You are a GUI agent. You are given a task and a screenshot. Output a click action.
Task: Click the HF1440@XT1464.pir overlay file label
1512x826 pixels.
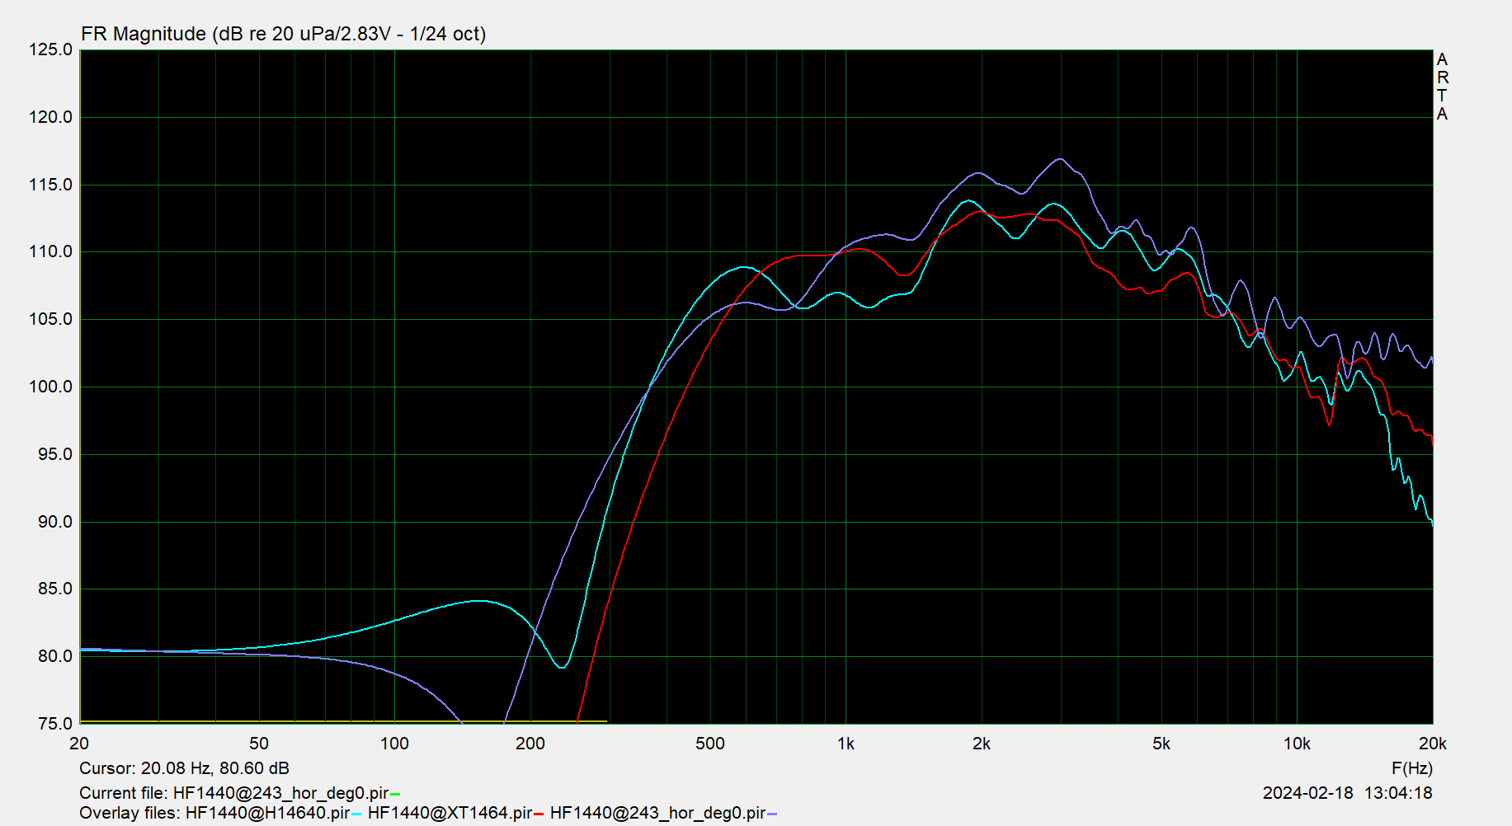[x=450, y=813]
